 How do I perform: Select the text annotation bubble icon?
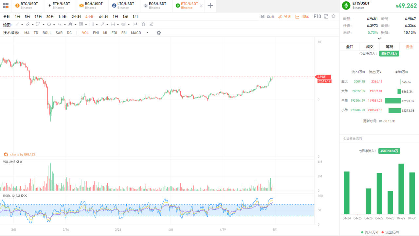pos(123,24)
